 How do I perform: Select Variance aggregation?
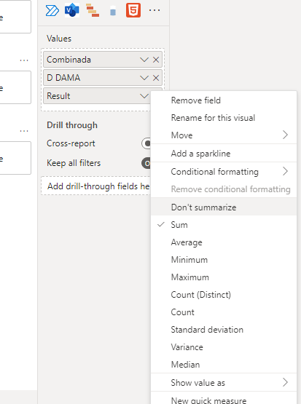click(x=224, y=347)
